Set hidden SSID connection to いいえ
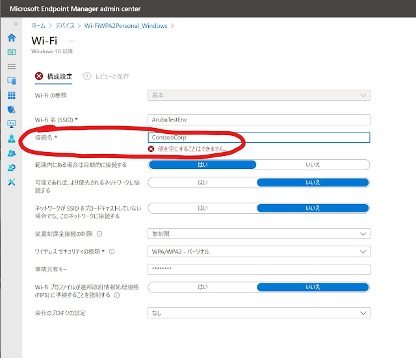 [x=313, y=208]
